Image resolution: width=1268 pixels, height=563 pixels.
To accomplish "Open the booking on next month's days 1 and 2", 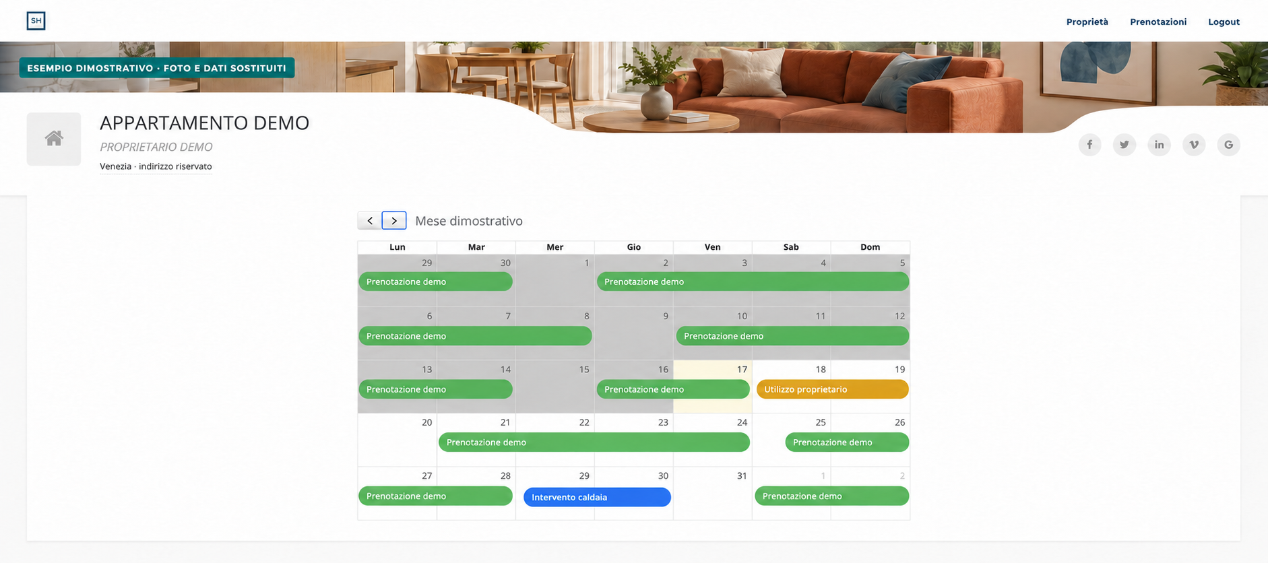I will (831, 496).
